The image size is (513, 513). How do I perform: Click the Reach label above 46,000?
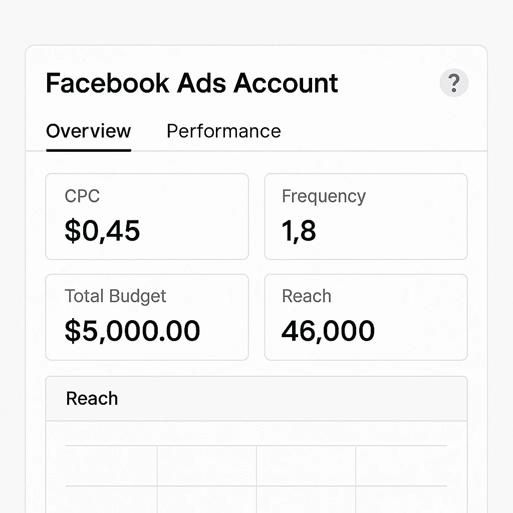pos(307,296)
